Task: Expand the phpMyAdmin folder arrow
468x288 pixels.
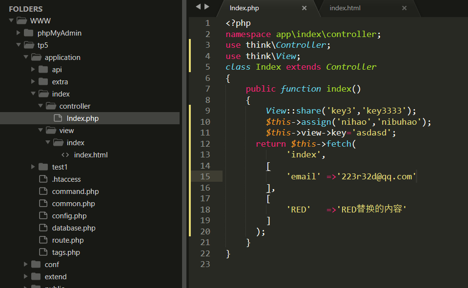Action: pos(19,33)
